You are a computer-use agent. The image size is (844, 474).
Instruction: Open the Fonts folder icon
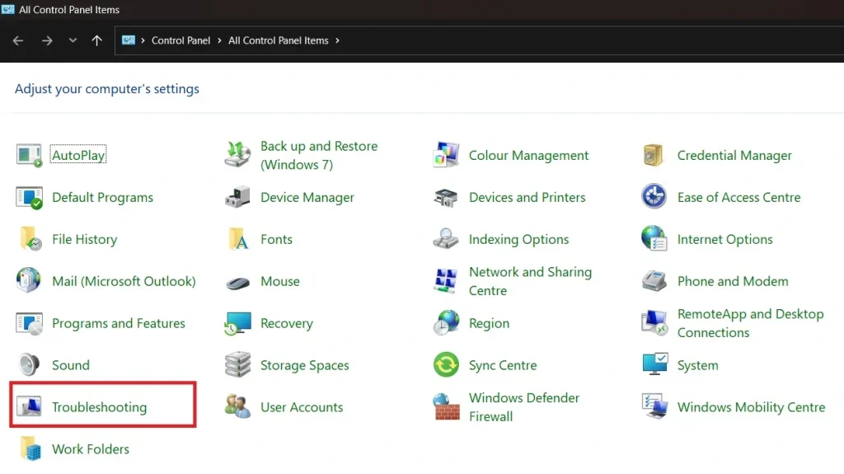[x=238, y=239]
